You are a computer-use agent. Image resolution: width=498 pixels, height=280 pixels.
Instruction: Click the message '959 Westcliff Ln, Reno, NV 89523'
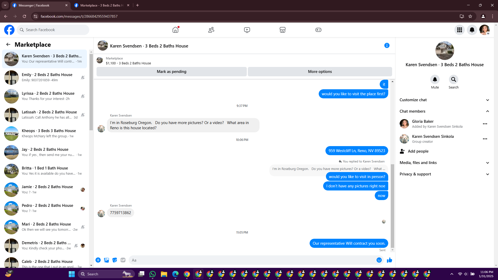357,151
